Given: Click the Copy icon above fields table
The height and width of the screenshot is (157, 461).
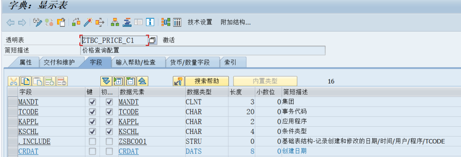Looking at the screenshot, I should 26,81.
